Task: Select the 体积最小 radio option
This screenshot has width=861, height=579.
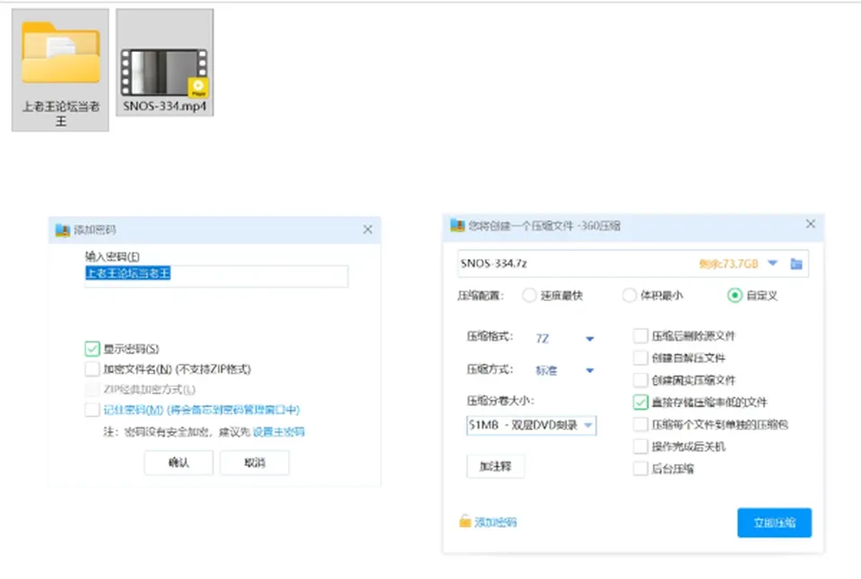Action: (x=630, y=296)
